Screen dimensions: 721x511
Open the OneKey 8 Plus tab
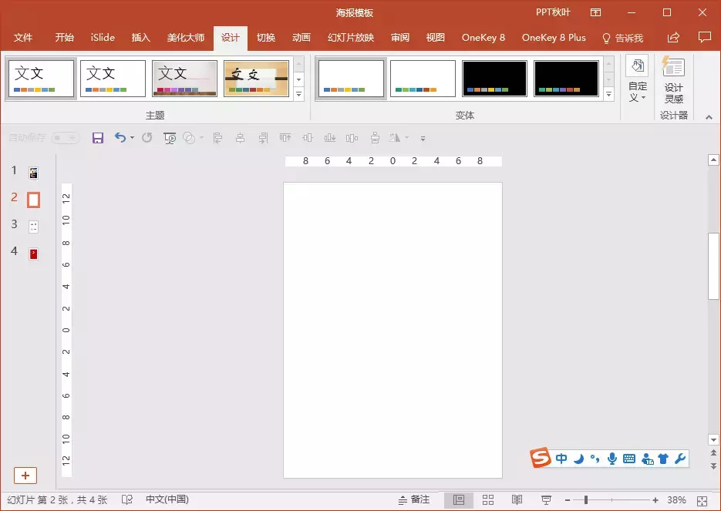[554, 38]
